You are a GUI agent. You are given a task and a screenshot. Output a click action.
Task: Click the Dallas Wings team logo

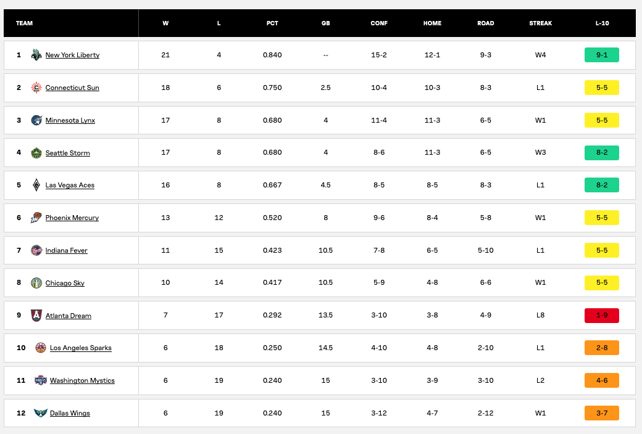click(41, 413)
